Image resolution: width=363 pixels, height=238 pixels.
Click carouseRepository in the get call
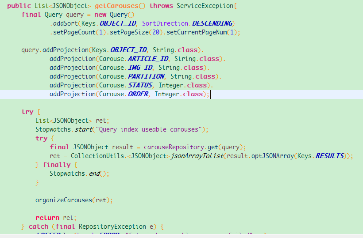point(174,147)
